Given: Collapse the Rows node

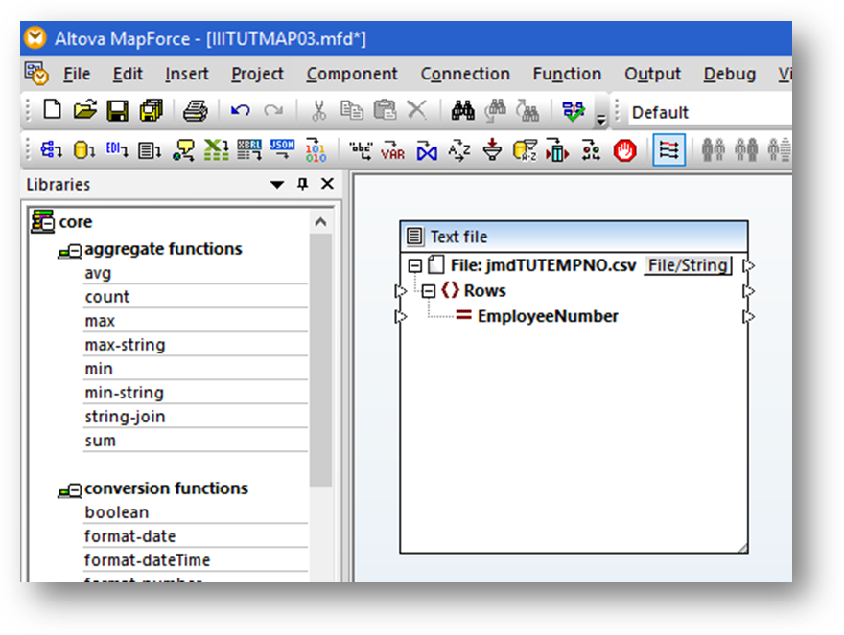Looking at the screenshot, I should pyautogui.click(x=428, y=291).
